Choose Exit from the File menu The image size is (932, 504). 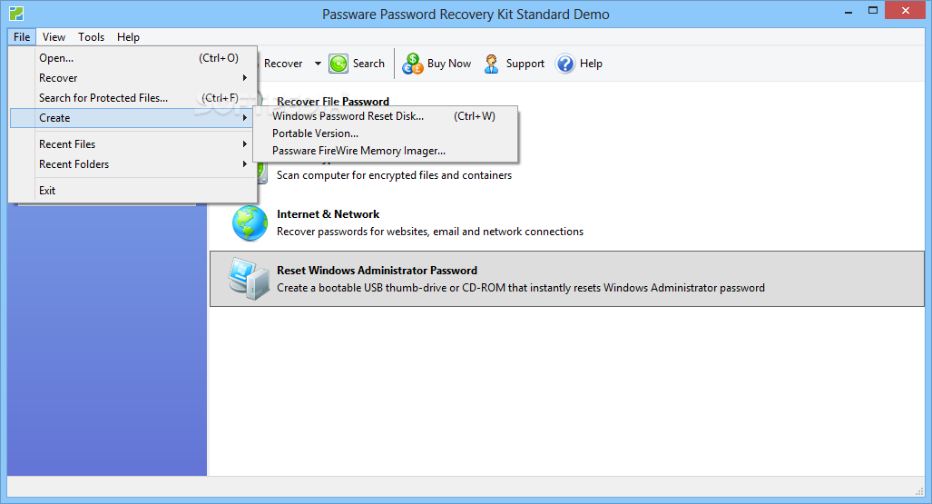pos(133,191)
